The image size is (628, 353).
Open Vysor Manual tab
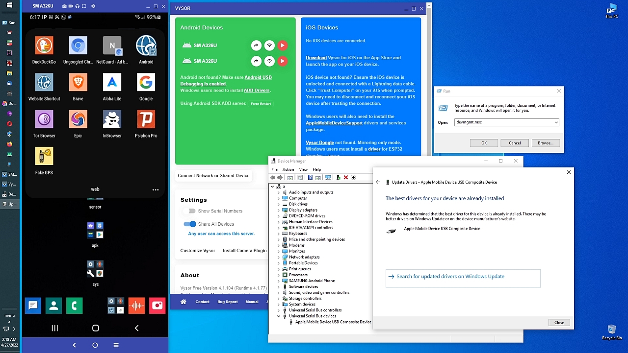click(252, 302)
